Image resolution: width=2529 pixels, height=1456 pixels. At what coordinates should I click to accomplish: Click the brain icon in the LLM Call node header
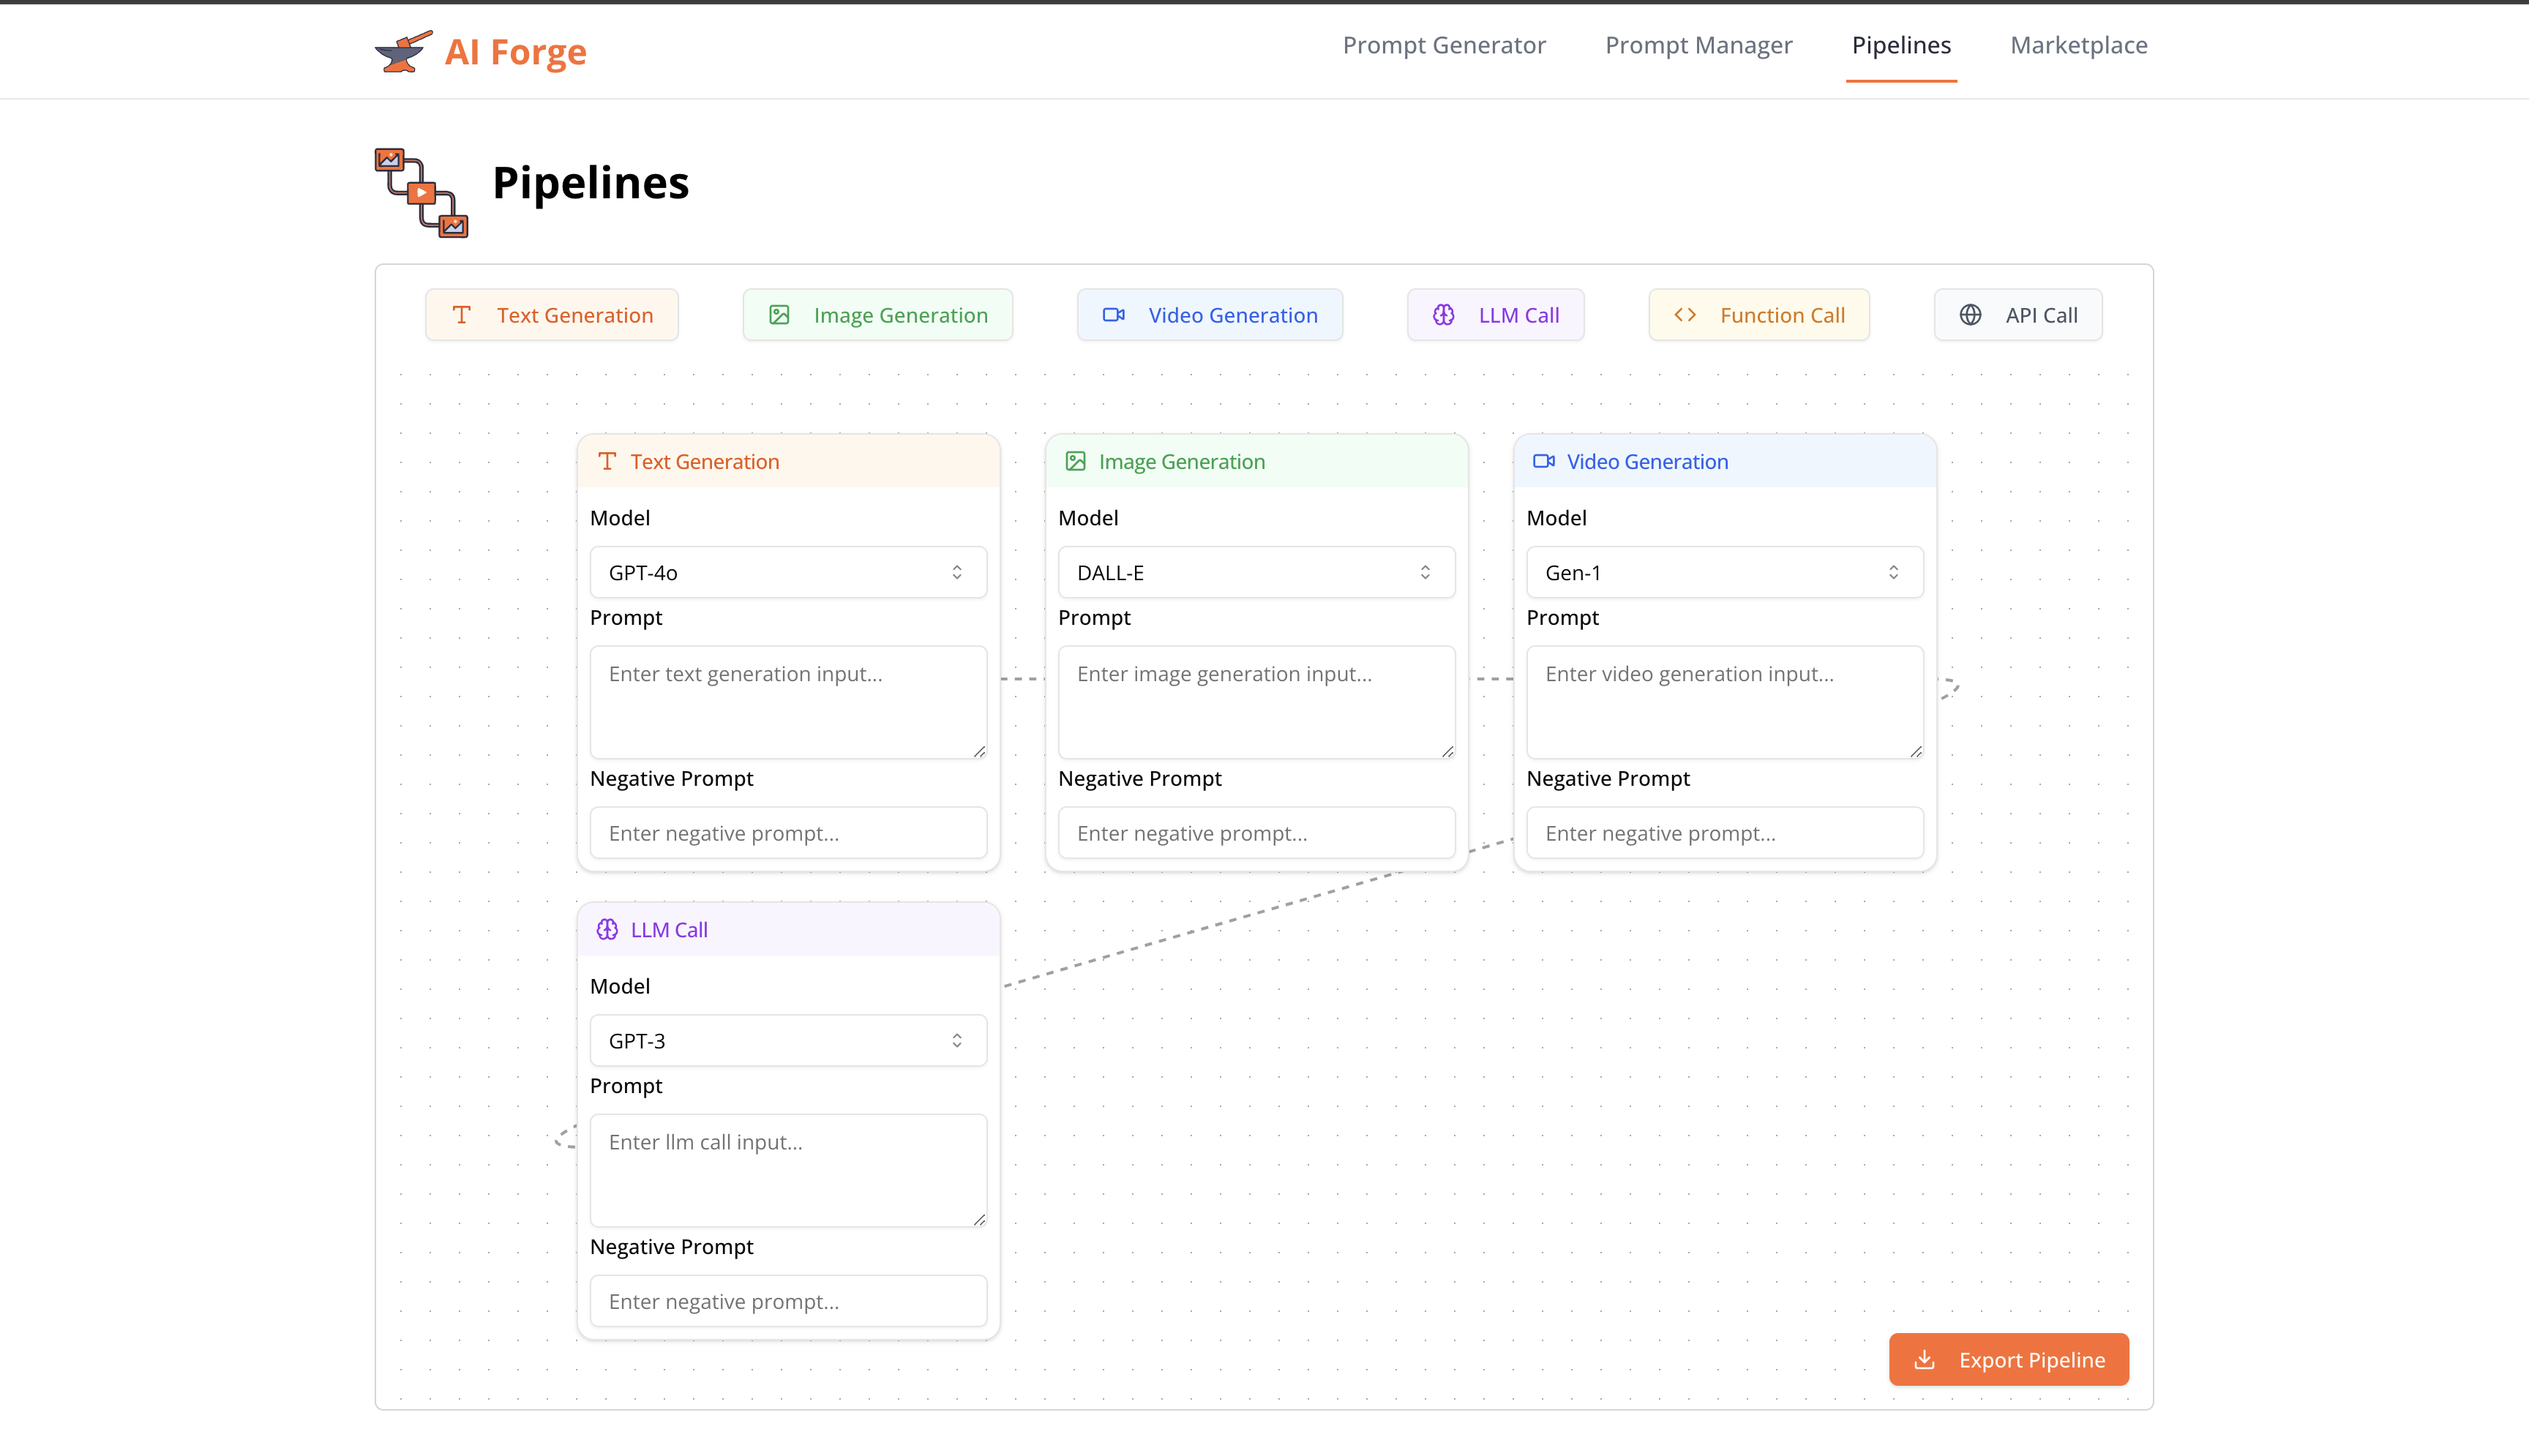(607, 929)
